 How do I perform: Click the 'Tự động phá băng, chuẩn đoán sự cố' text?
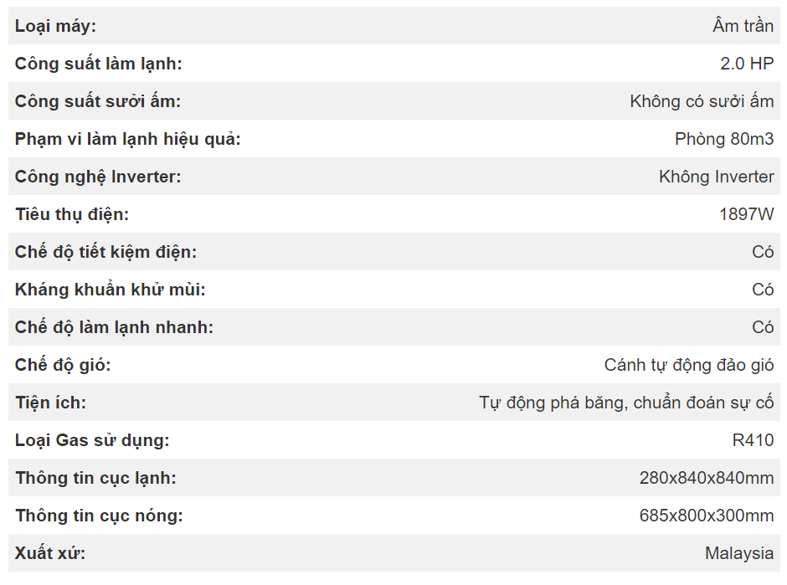pyautogui.click(x=626, y=403)
